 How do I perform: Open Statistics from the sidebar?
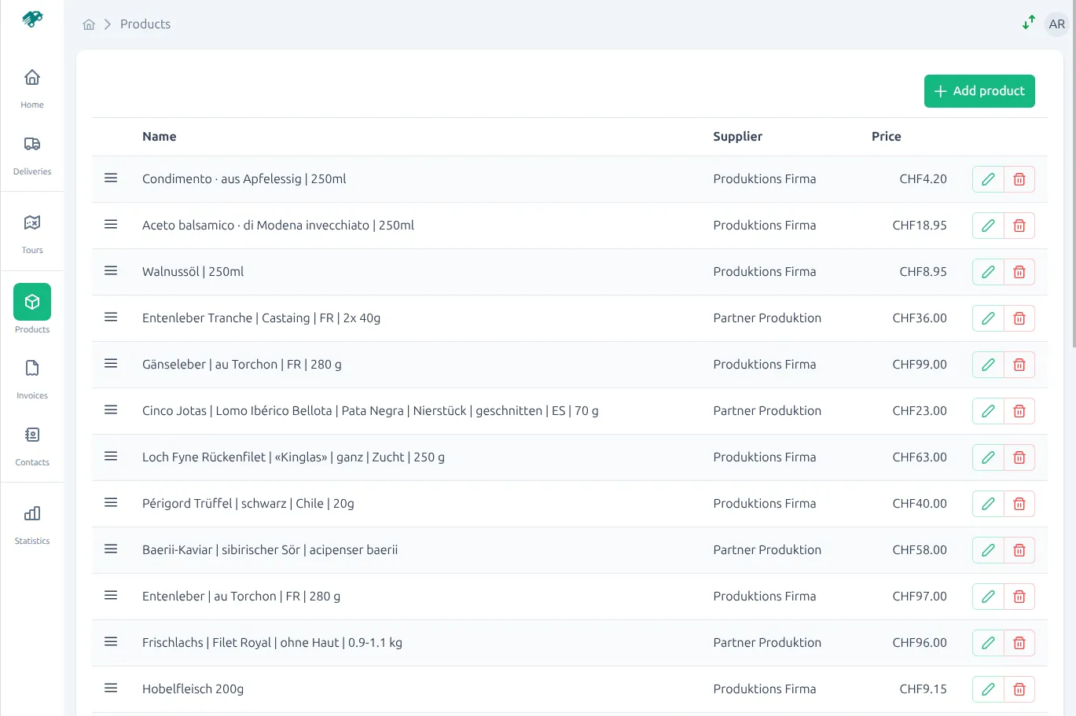click(32, 523)
